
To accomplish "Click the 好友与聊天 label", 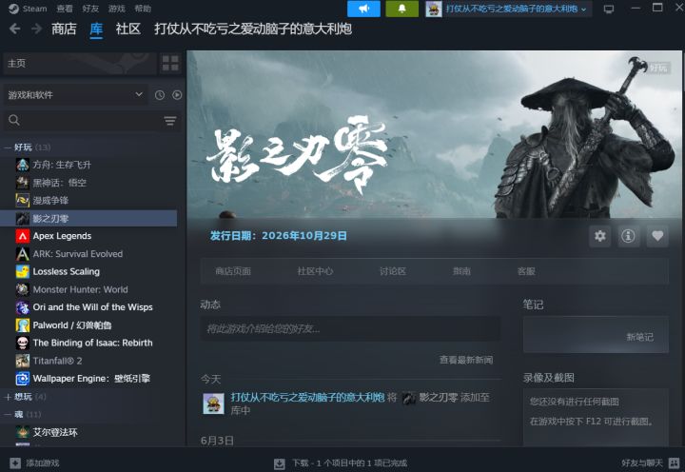I will click(x=642, y=462).
